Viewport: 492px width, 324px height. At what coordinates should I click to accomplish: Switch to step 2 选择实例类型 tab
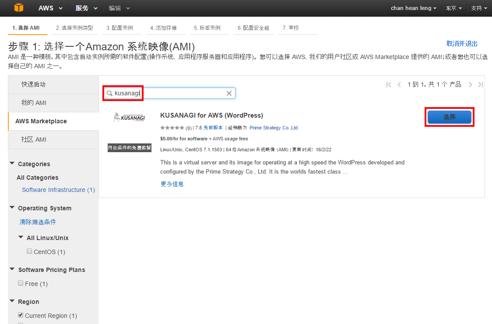[75, 28]
